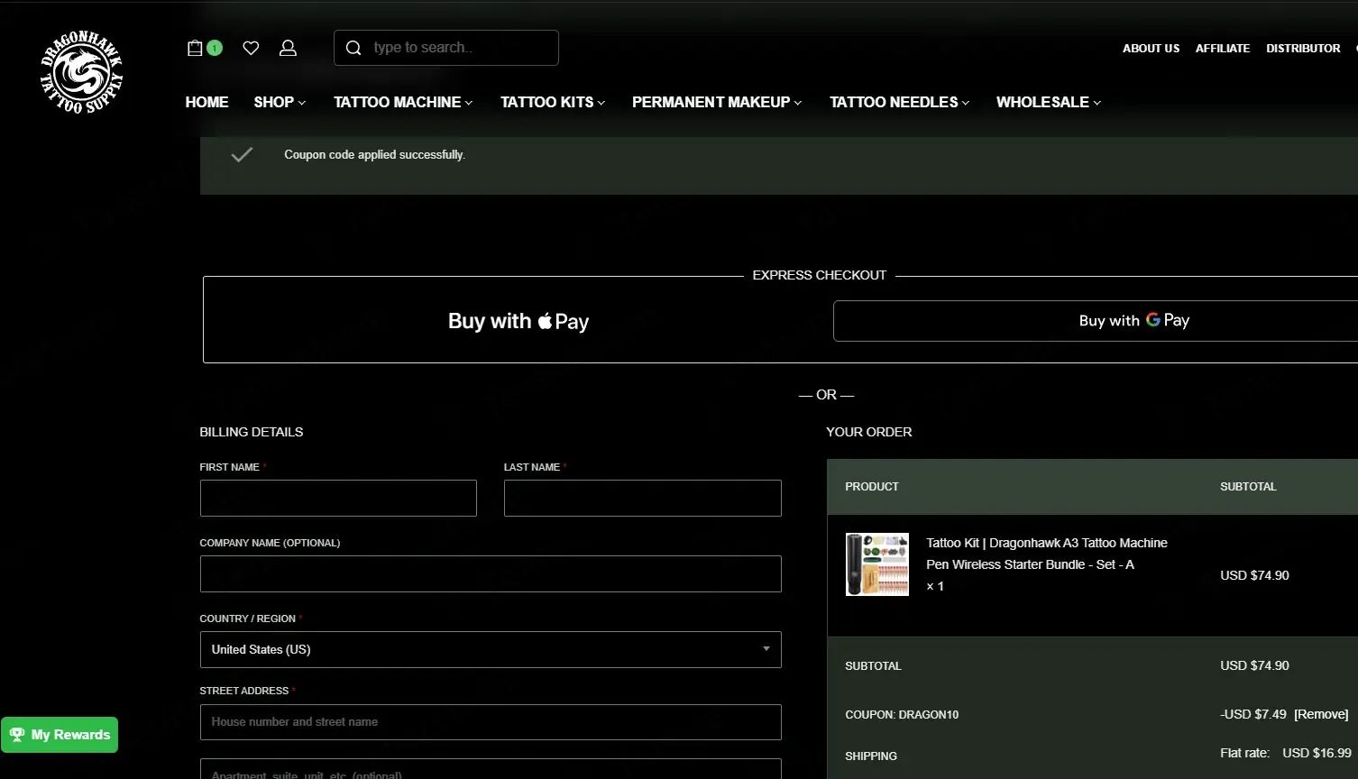This screenshot has width=1358, height=779.
Task: Open the My Rewards widget
Action: 60,735
